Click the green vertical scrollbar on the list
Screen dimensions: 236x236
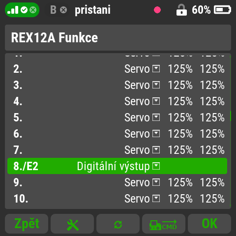point(231,116)
